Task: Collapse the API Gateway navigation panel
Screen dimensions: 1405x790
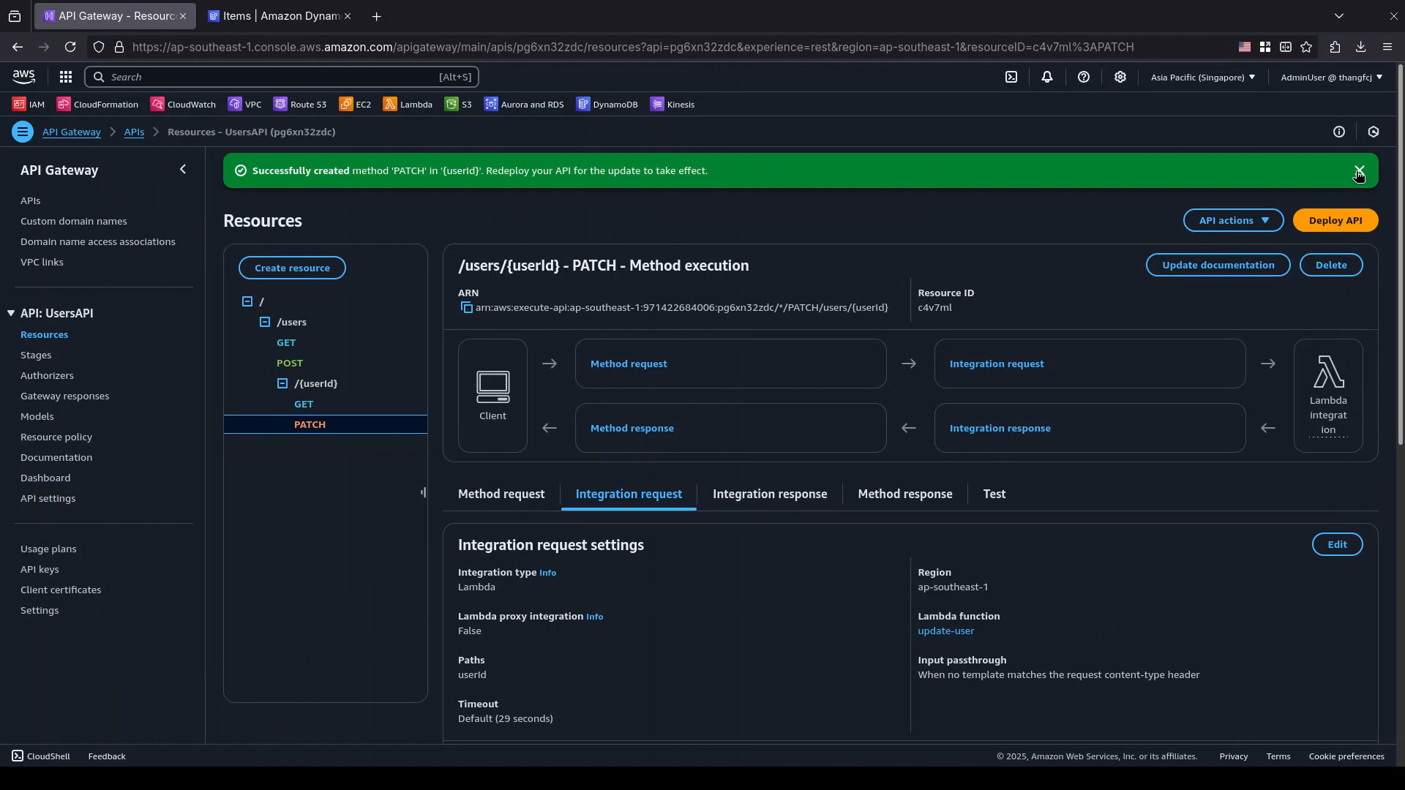Action: pos(183,170)
